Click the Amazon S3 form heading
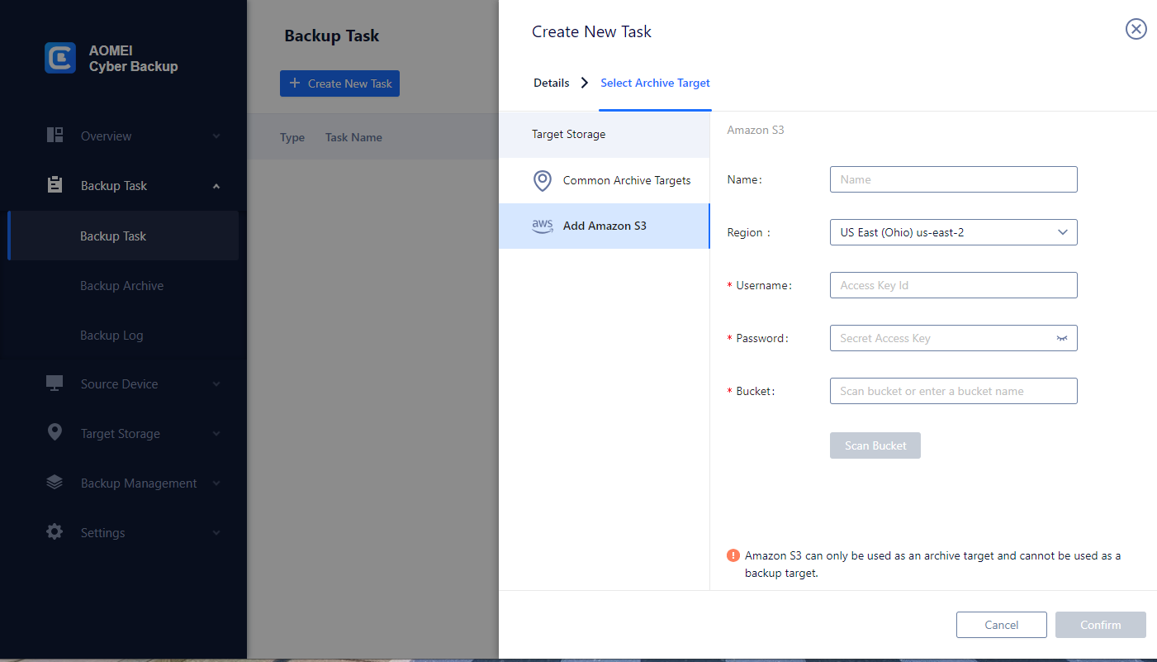The image size is (1157, 662). pos(756,130)
